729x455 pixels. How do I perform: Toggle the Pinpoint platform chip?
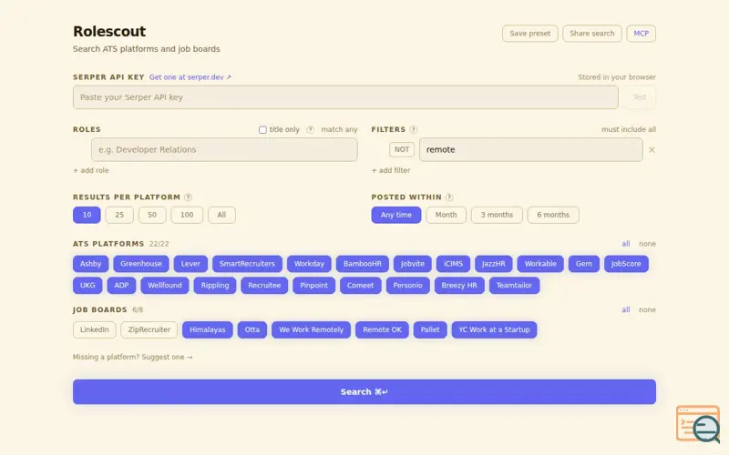point(313,286)
